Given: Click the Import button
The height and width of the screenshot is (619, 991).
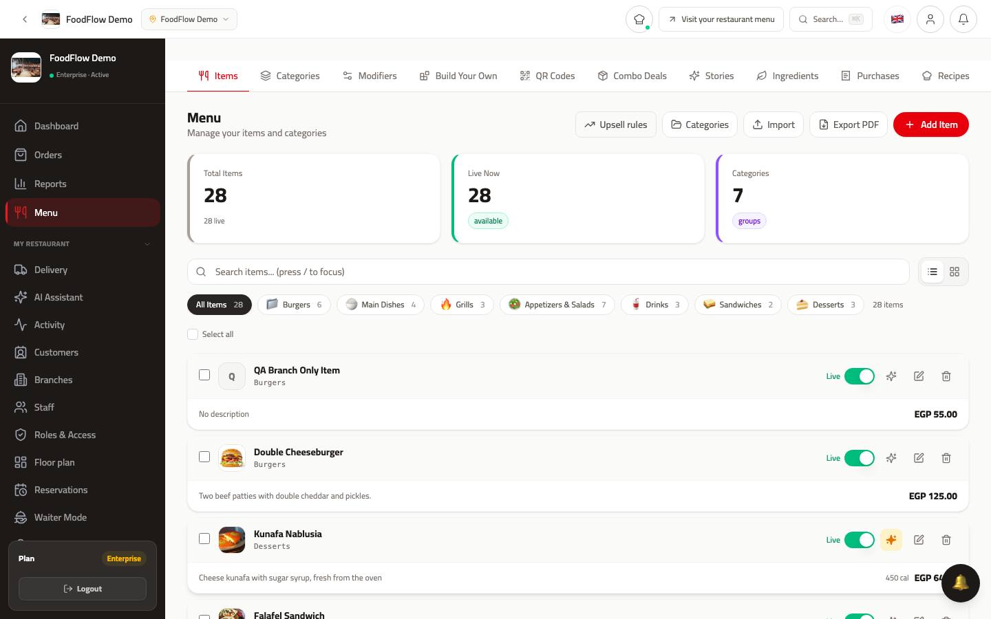Looking at the screenshot, I should pos(774,124).
